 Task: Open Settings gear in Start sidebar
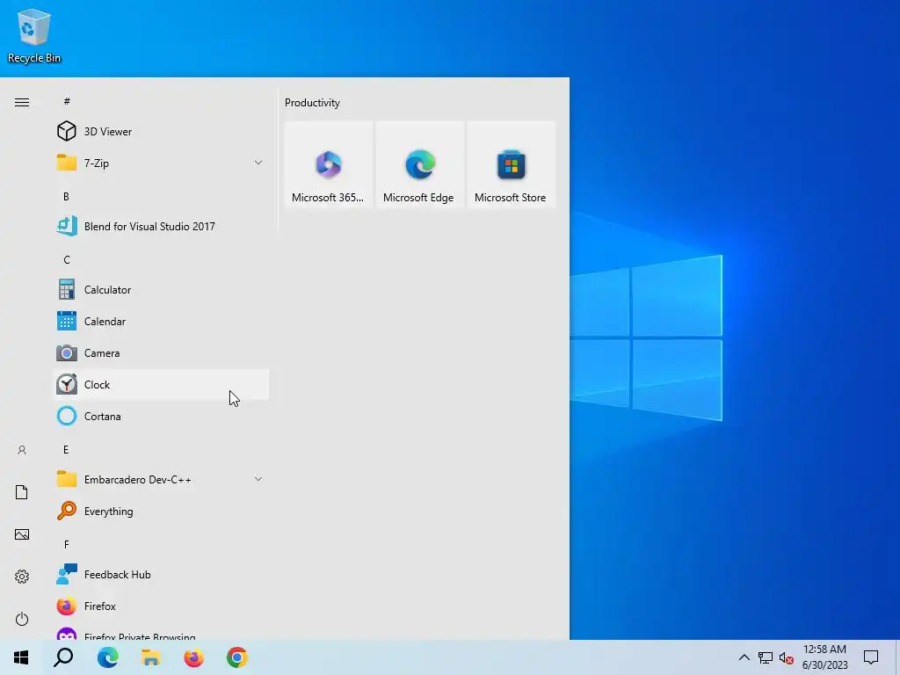point(22,577)
